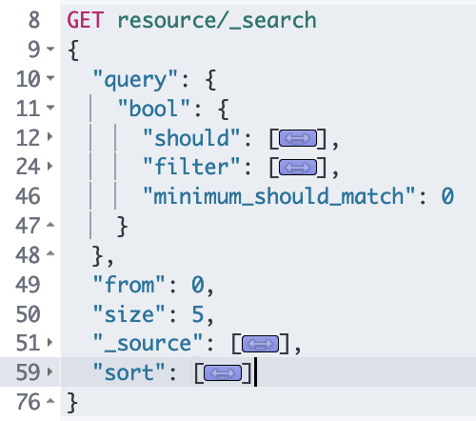
Task: Expand the folded "_source" array widget
Action: click(260, 344)
